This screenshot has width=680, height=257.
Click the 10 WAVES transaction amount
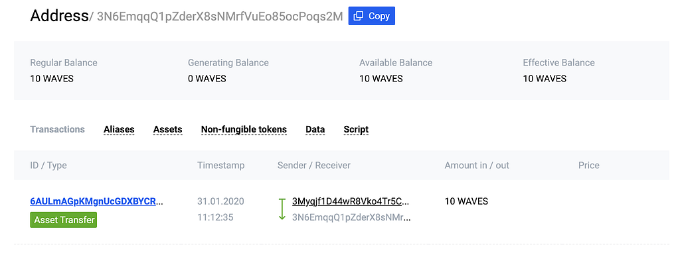tap(466, 201)
